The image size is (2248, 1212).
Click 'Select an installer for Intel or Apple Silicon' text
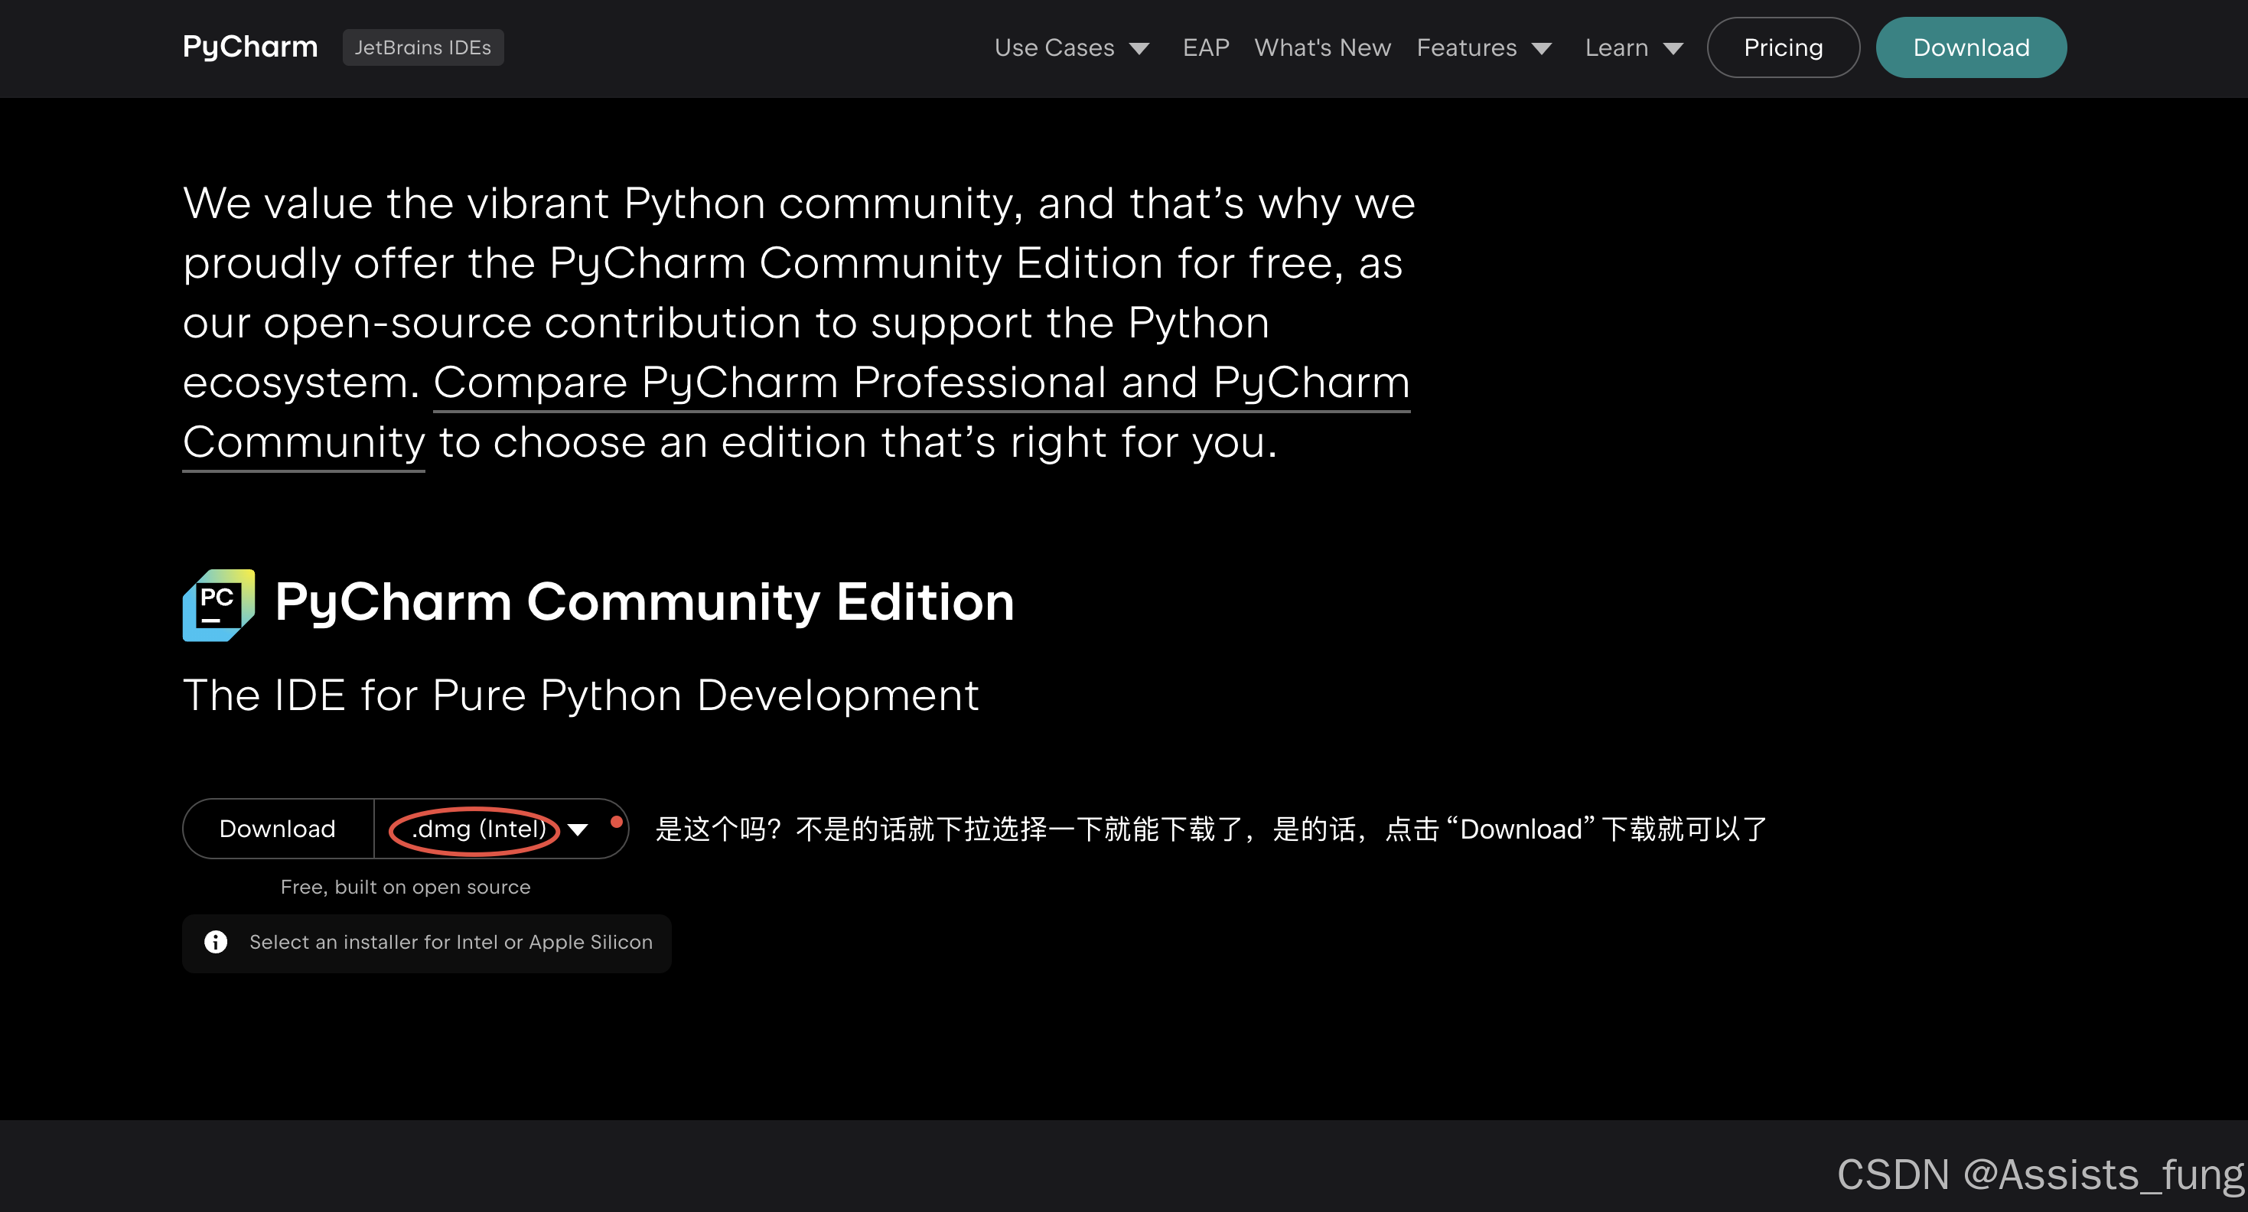click(x=451, y=941)
